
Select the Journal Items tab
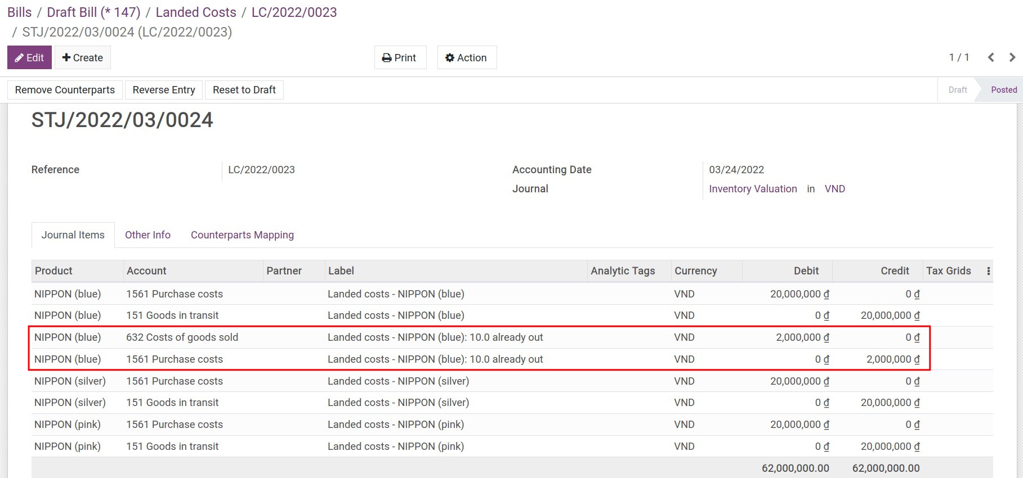(73, 235)
